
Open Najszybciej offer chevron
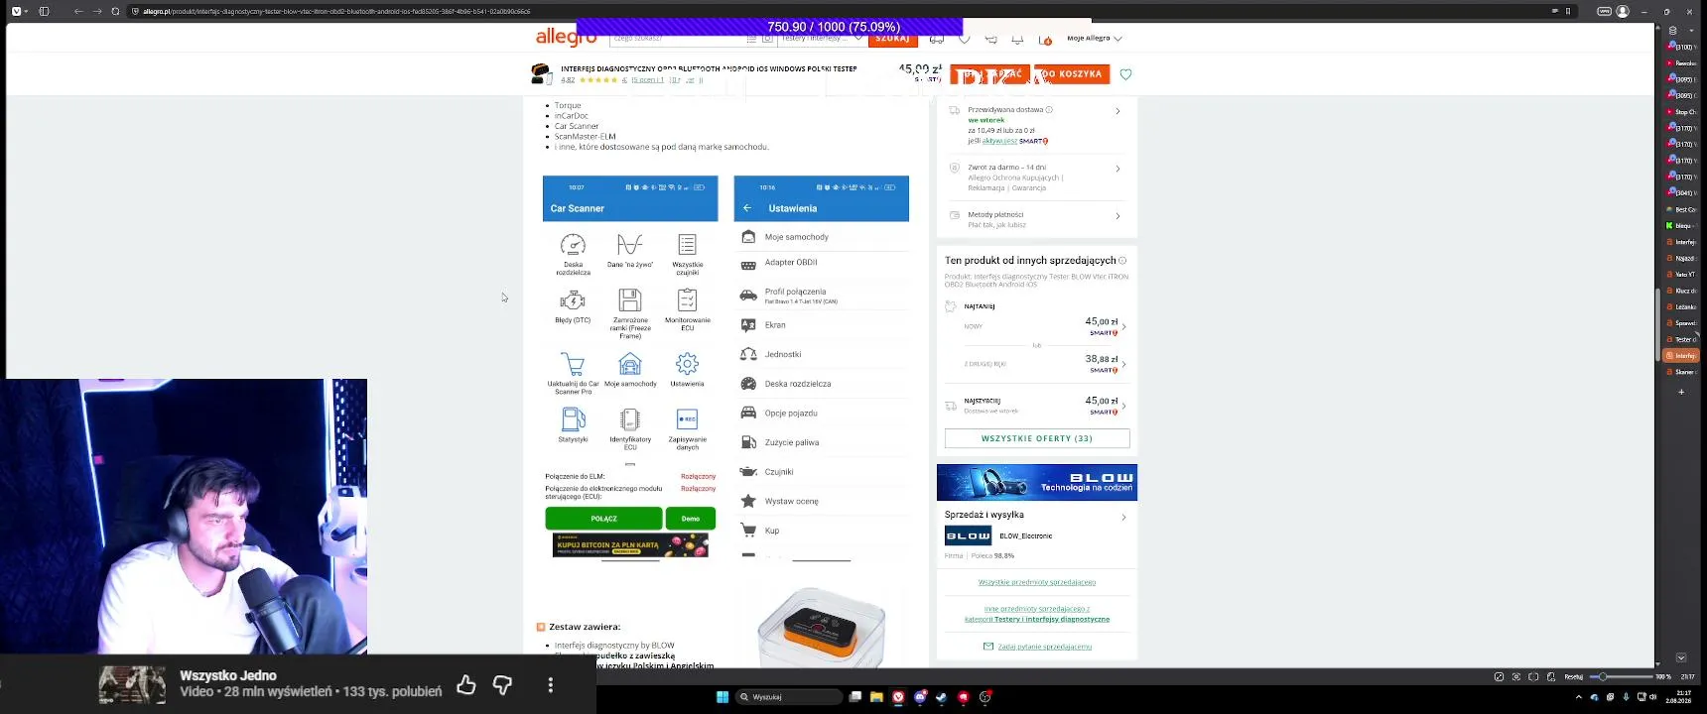coord(1123,406)
